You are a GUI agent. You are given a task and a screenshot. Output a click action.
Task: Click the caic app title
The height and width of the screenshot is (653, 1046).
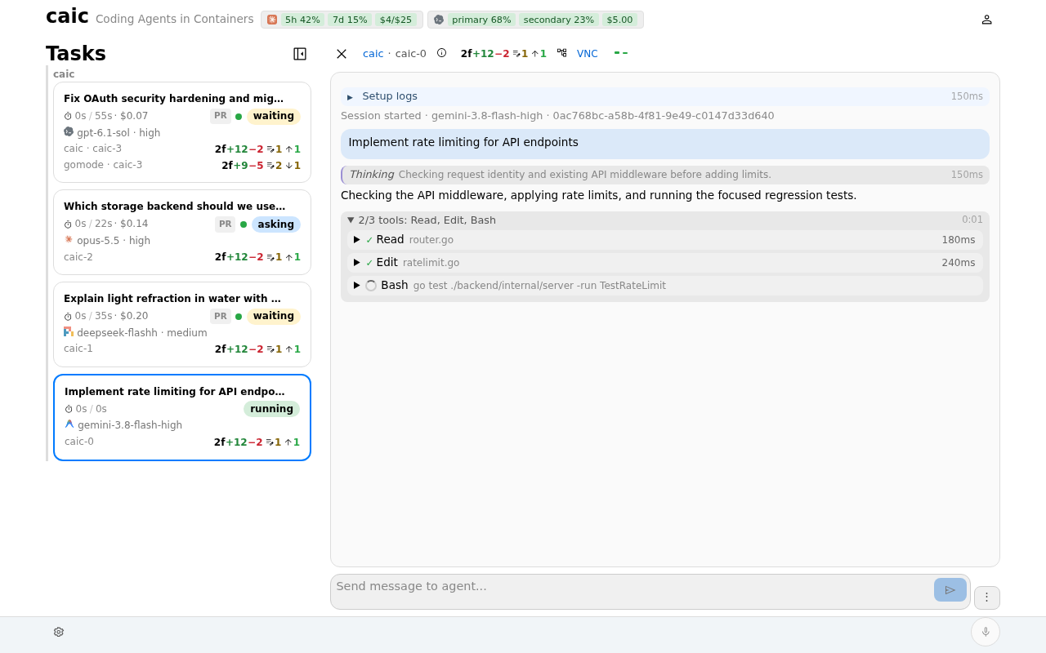pos(67,16)
